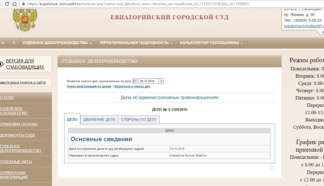Viewport: 324px width, 186px height.
Task: Open the Версия для слабовидящих link
Action: coord(25,64)
